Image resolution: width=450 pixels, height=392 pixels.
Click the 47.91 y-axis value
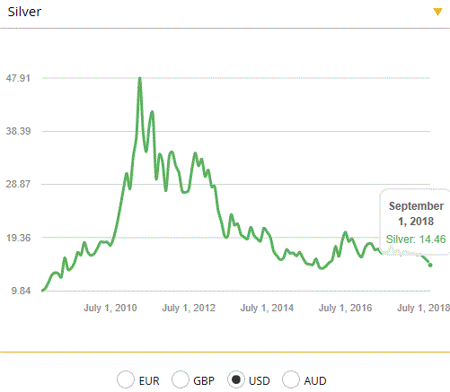click(18, 78)
